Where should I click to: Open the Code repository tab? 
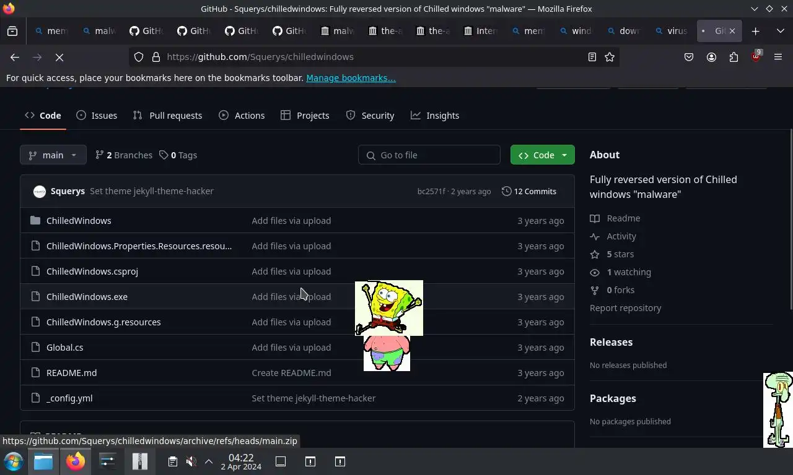(x=43, y=116)
